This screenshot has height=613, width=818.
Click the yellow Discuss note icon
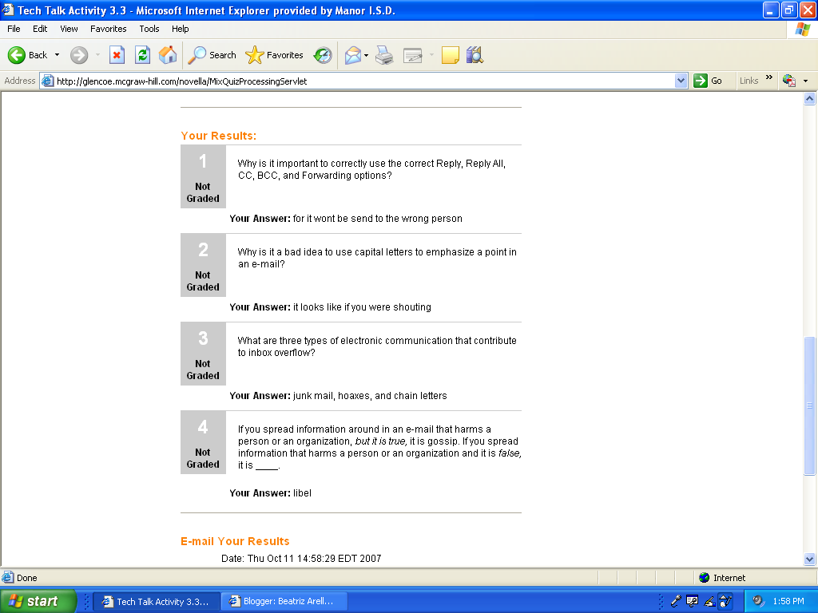coord(451,55)
